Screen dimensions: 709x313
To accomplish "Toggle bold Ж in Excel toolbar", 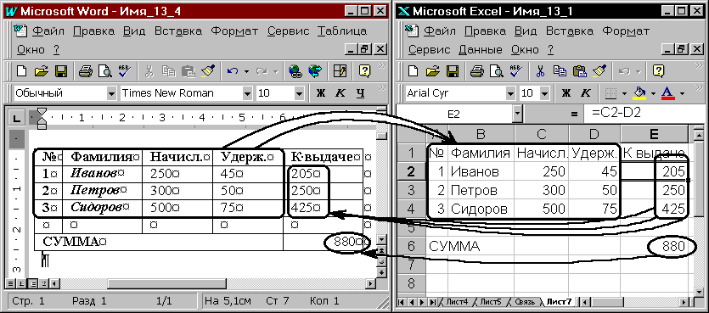I will [x=566, y=93].
